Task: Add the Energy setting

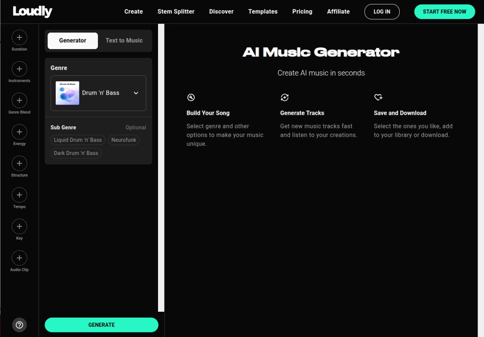Action: click(x=19, y=132)
